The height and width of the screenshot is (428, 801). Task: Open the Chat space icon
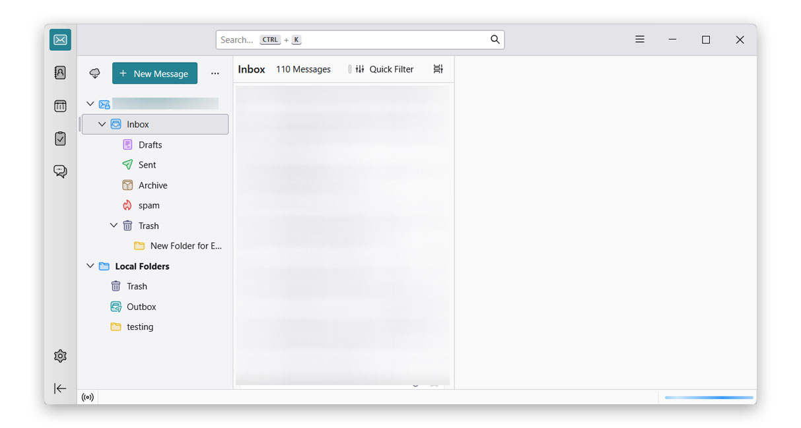pyautogui.click(x=60, y=171)
